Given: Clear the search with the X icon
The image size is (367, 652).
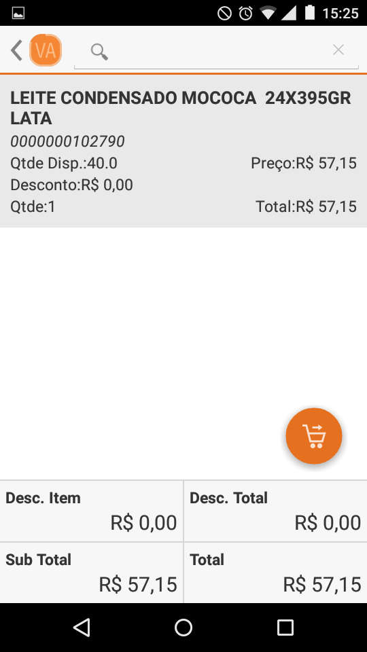Looking at the screenshot, I should pos(338,50).
